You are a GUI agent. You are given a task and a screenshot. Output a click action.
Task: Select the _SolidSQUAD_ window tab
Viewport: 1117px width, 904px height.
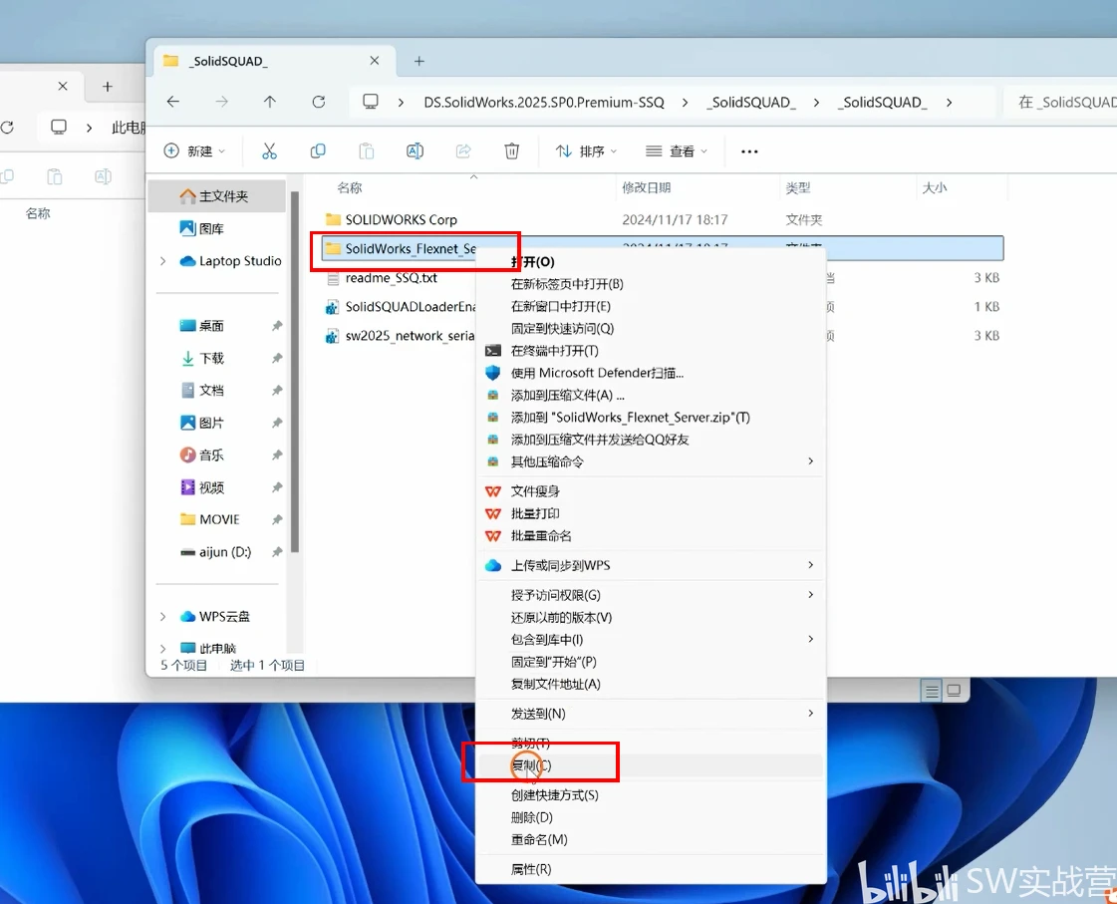pos(274,61)
